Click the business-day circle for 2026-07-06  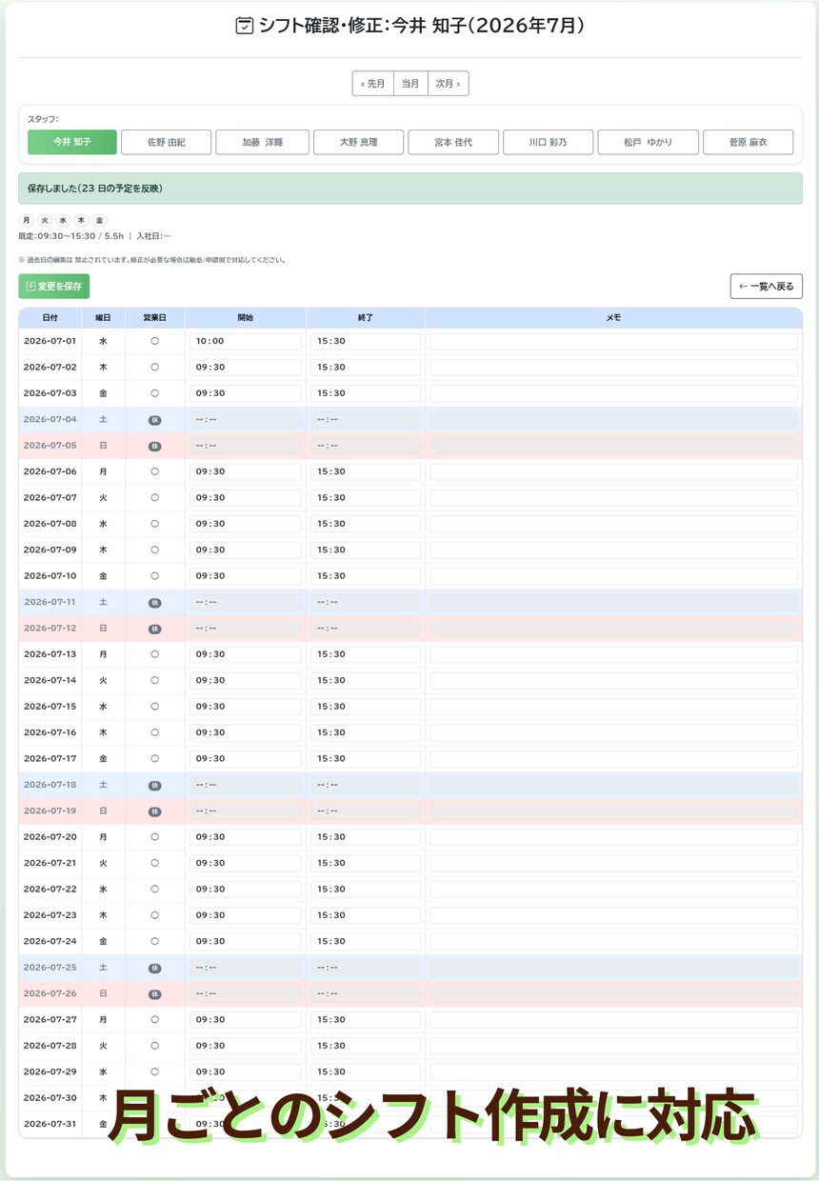(154, 471)
